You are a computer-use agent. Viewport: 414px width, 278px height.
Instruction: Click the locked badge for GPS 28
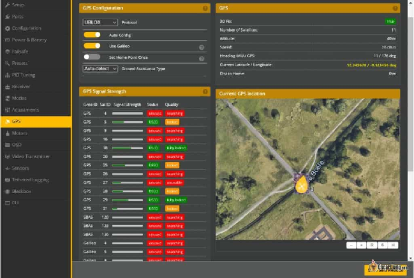point(172,191)
